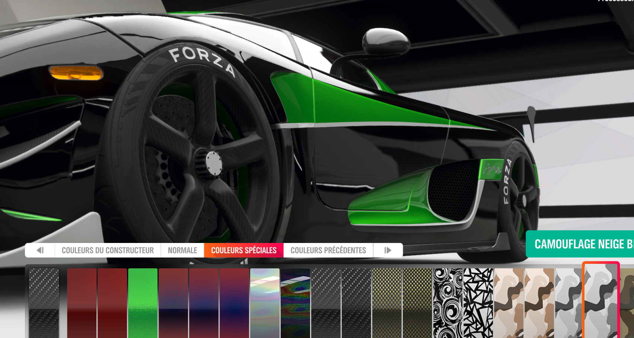Viewport: 634px width, 338px height.
Task: Choose the carbon fiber swatch at the row's start
Action: pyautogui.click(x=44, y=303)
